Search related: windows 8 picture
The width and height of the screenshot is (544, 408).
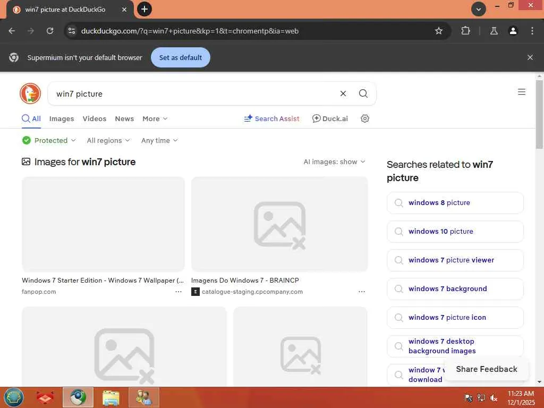pos(455,203)
